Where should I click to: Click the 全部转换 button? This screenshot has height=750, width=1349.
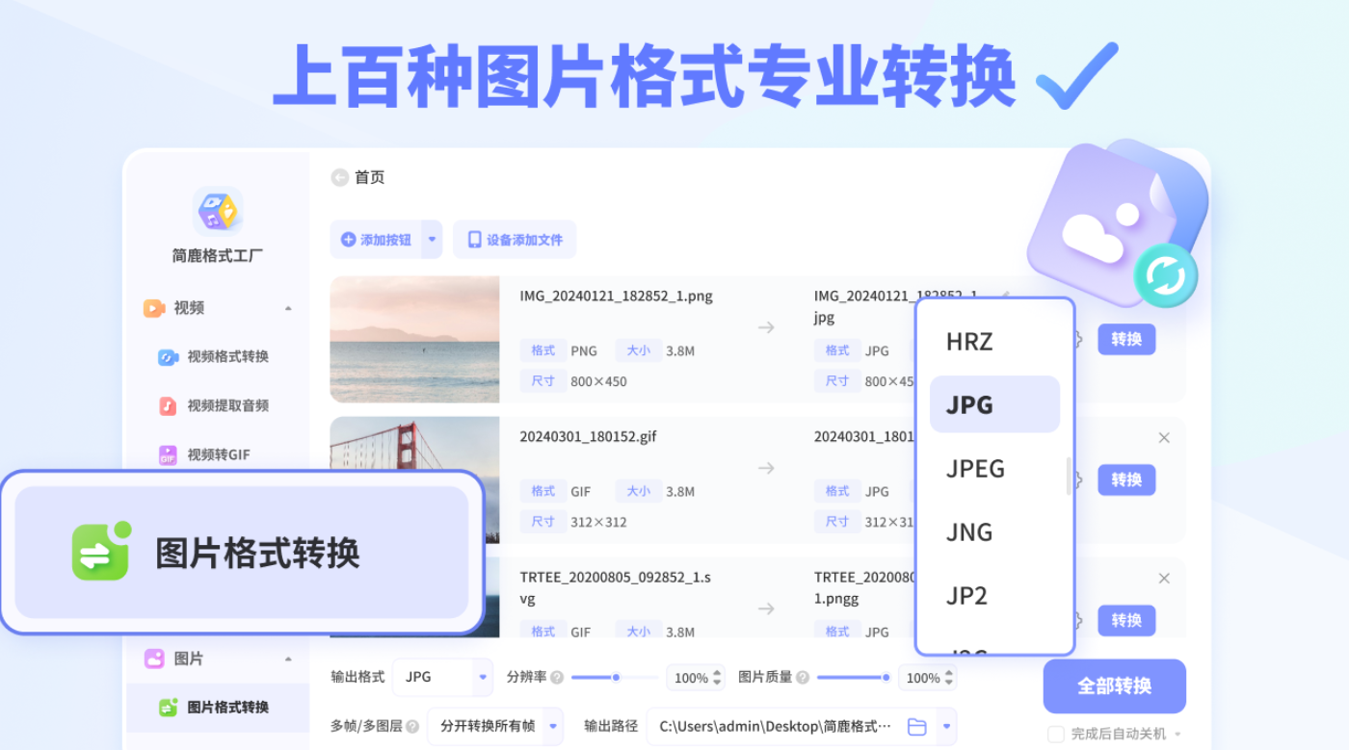pyautogui.click(x=1114, y=685)
